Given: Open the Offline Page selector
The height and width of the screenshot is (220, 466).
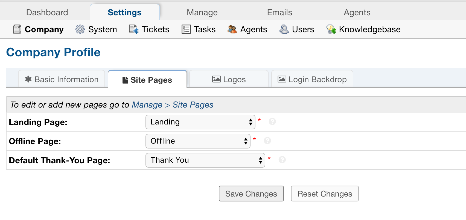Looking at the screenshot, I should [x=198, y=141].
